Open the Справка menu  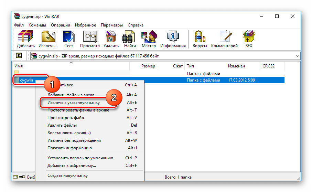tap(136, 25)
